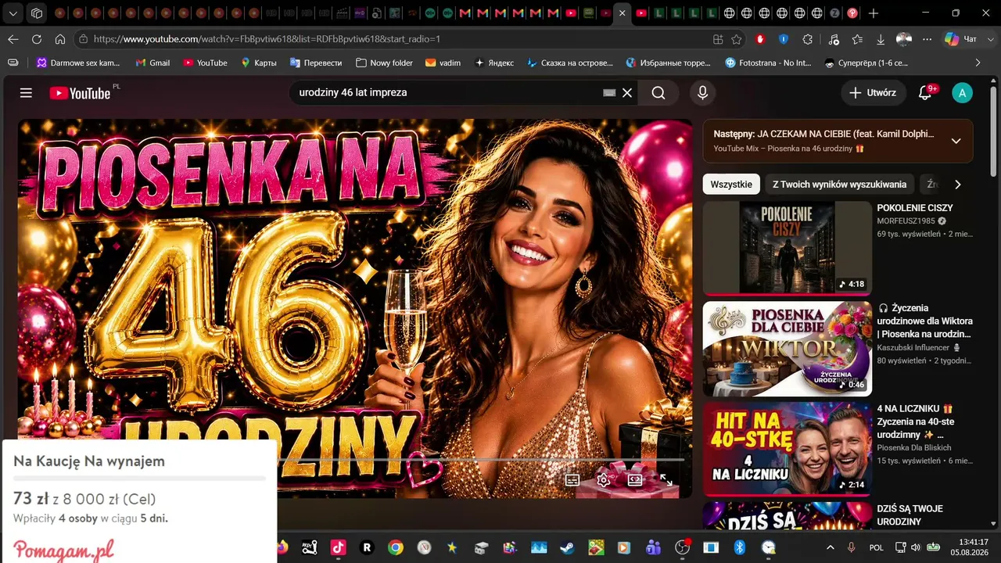The image size is (1001, 563).
Task: Go back with the browser back arrow
Action: tap(13, 39)
